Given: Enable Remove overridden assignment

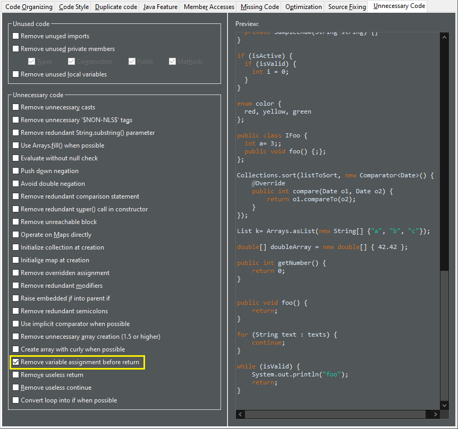Looking at the screenshot, I should 16,273.
